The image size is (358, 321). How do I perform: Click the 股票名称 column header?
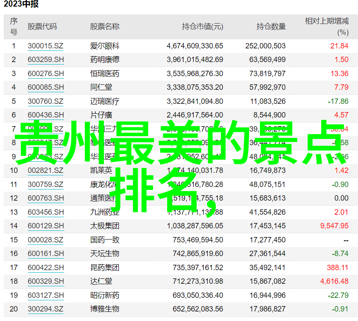pos(105,27)
